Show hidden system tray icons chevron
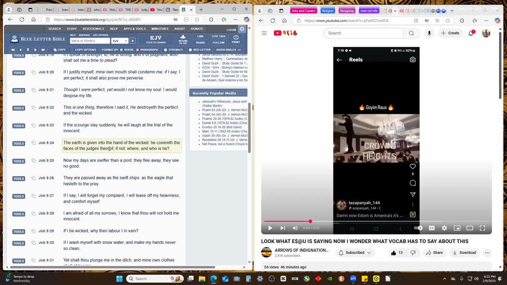The image size is (507, 285). [445, 279]
